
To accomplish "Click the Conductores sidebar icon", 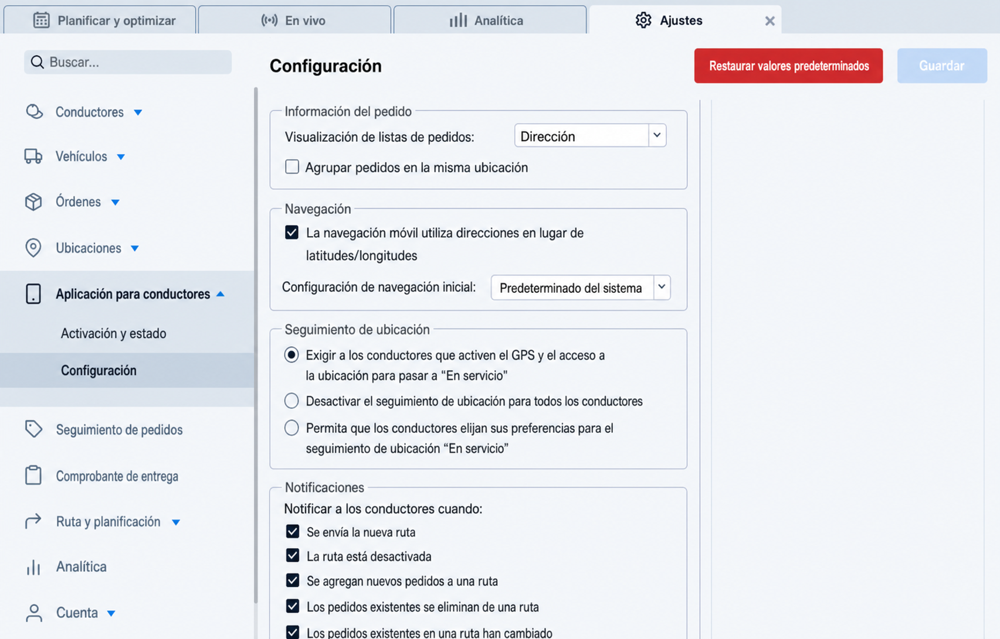I will coord(34,111).
